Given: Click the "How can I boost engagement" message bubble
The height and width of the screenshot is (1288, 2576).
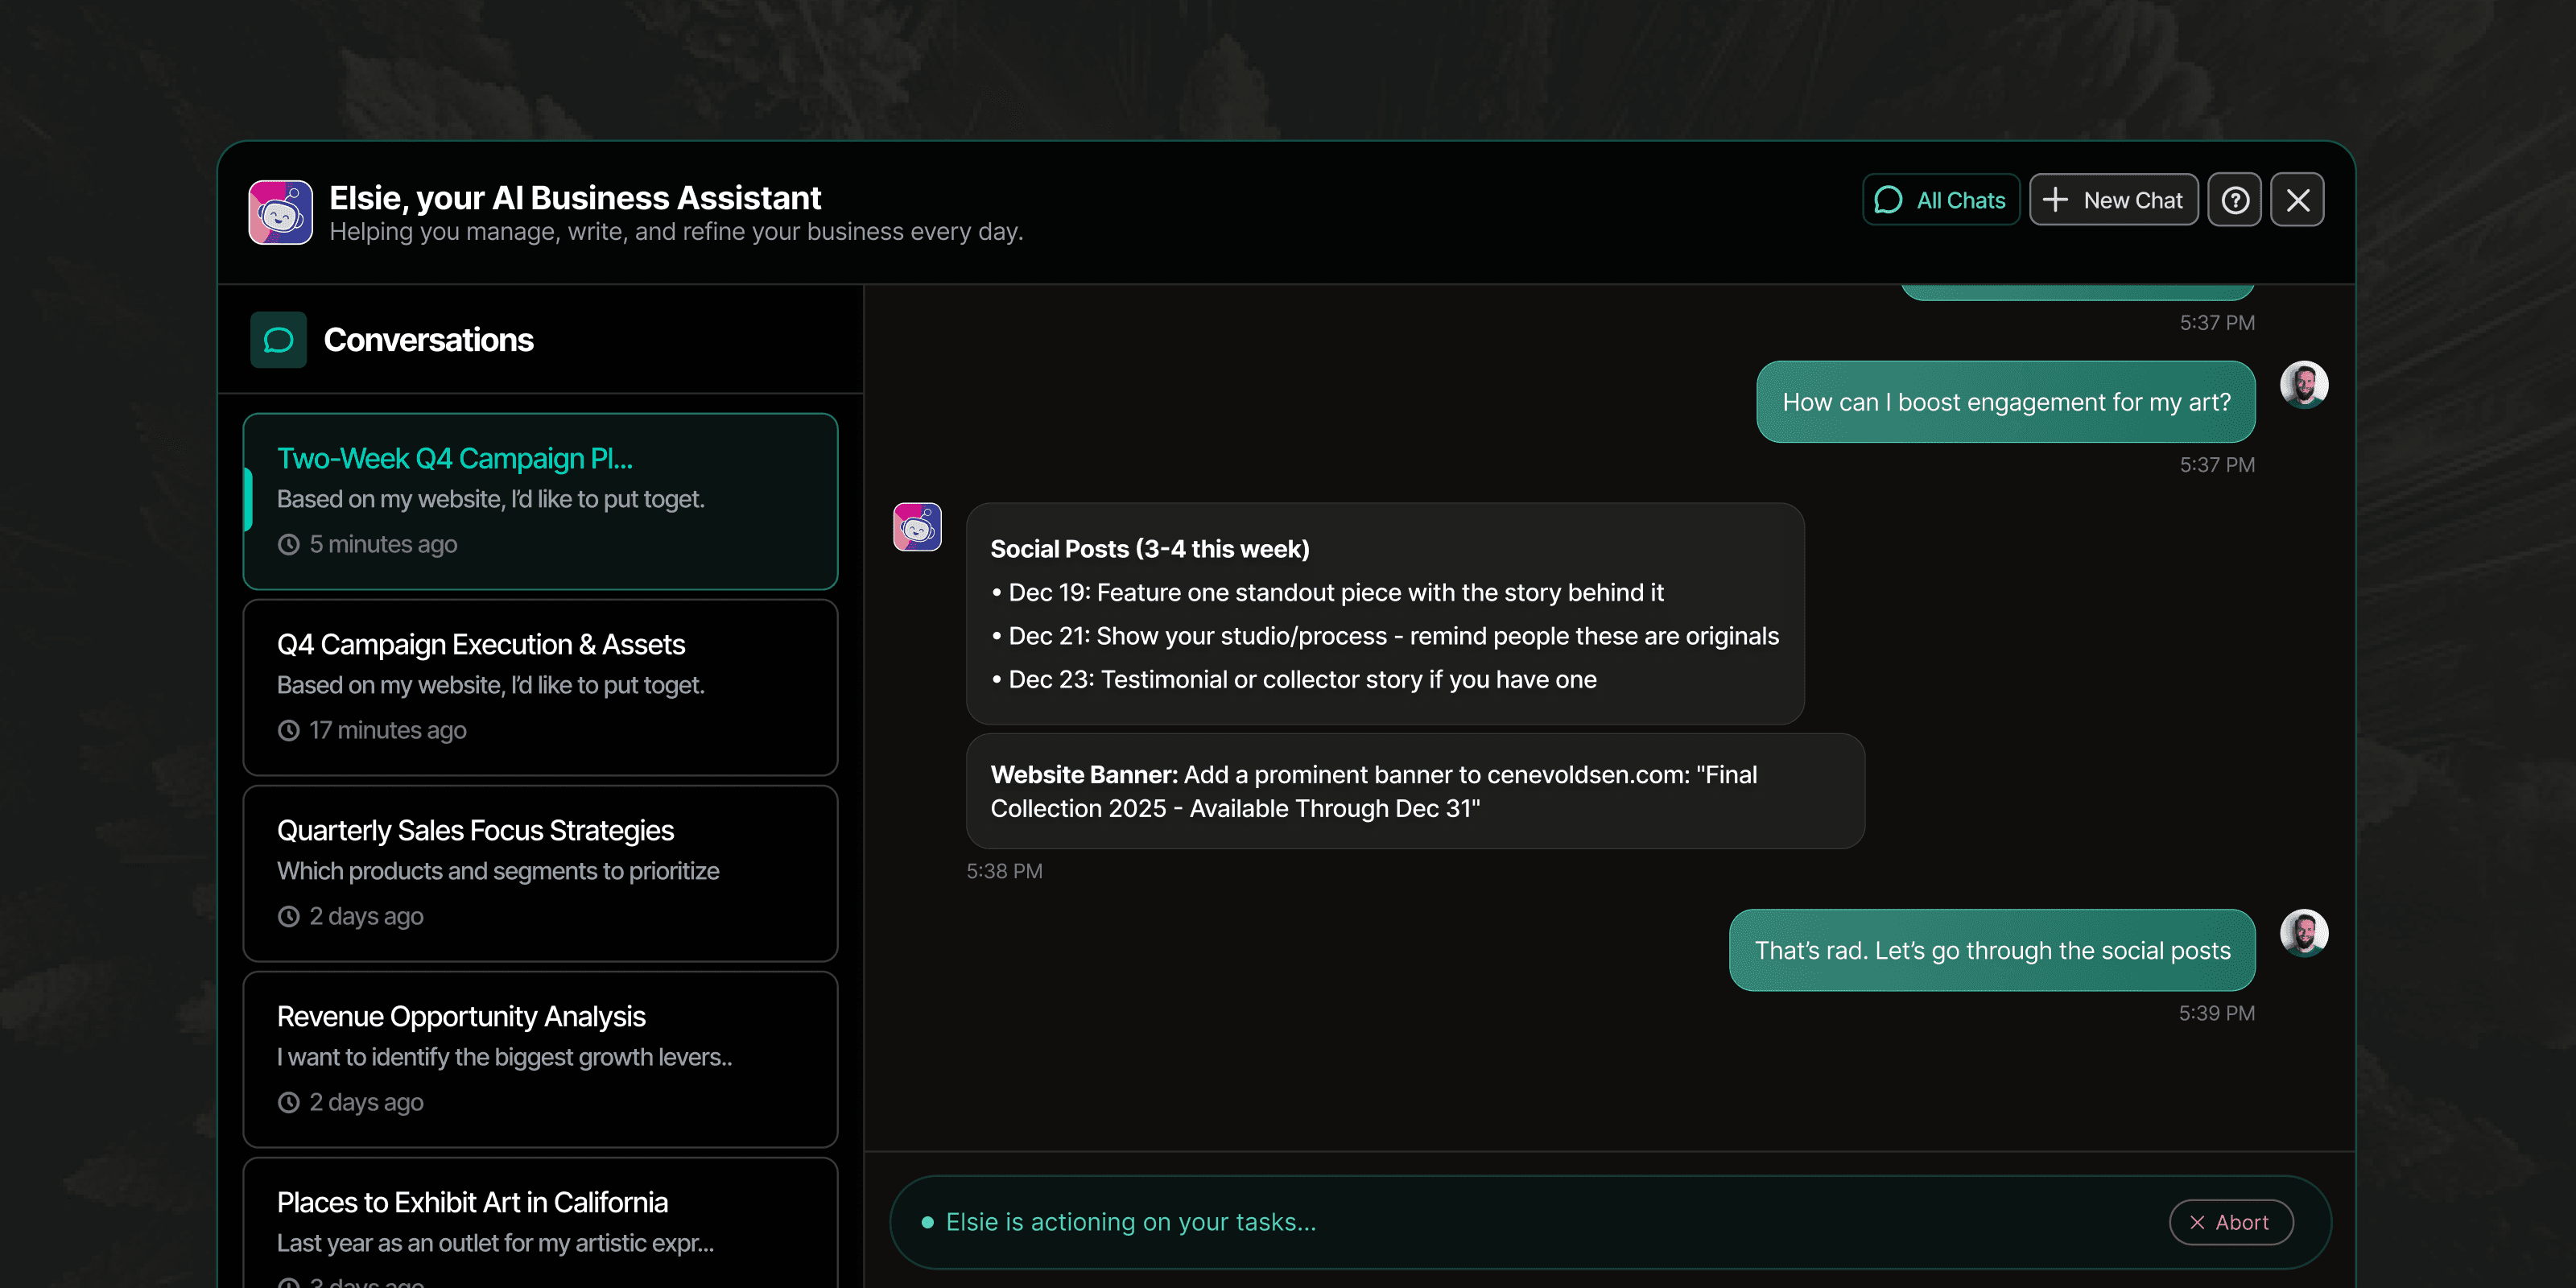Looking at the screenshot, I should click(2005, 402).
